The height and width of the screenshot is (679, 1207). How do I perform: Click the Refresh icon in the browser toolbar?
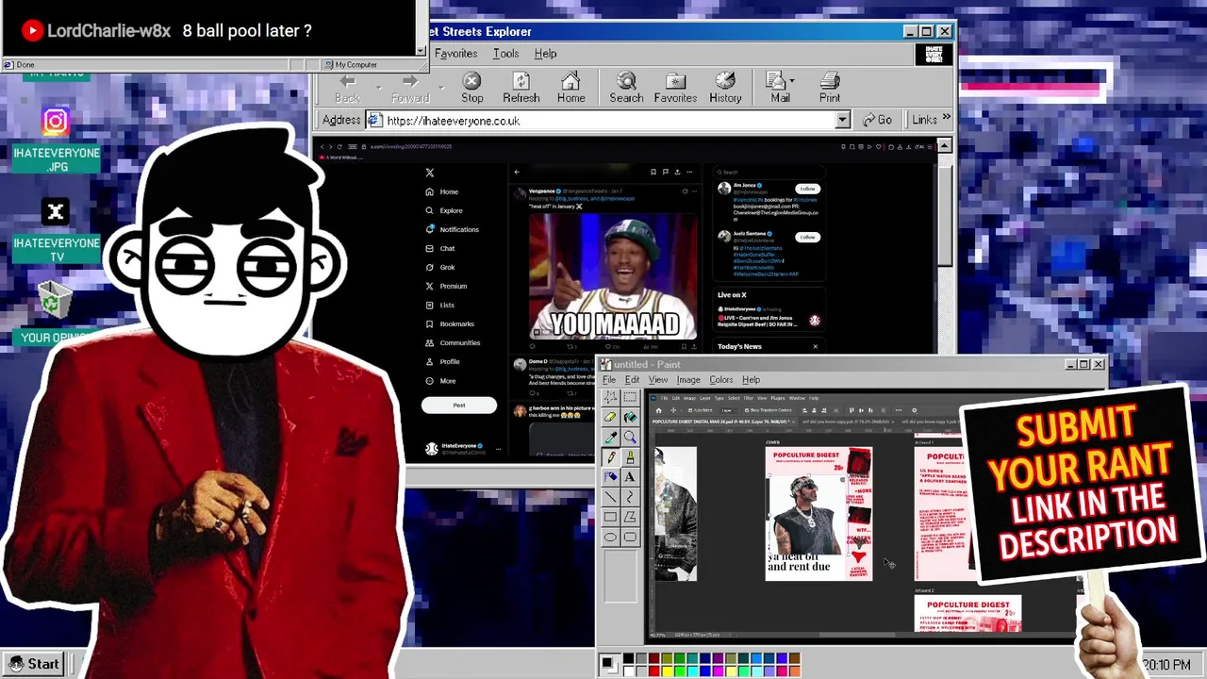tap(521, 87)
